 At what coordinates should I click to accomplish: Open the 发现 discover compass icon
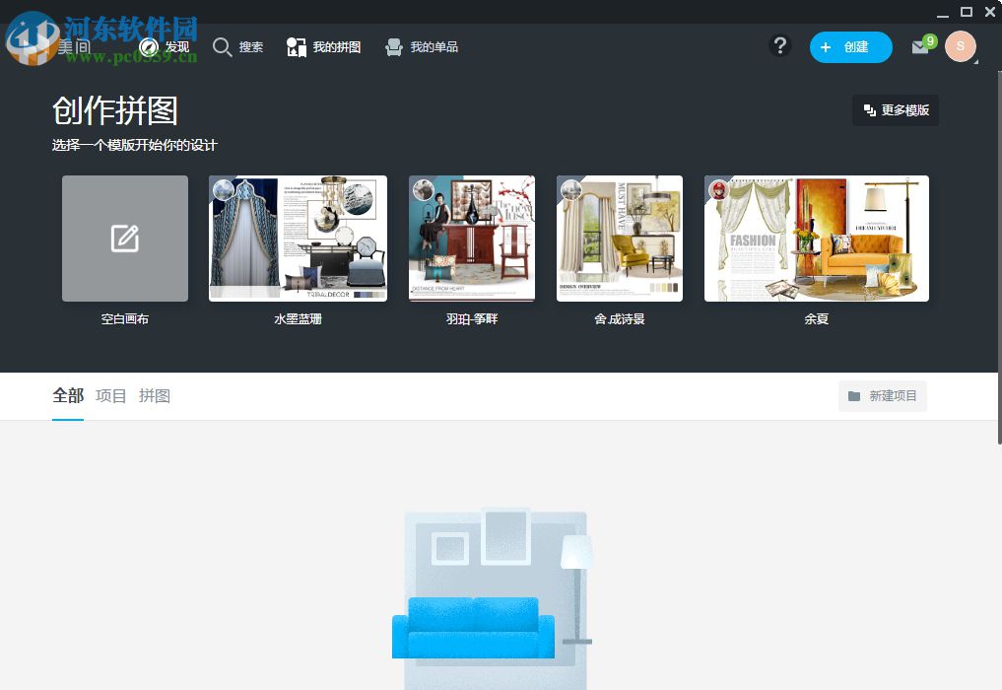tap(149, 47)
